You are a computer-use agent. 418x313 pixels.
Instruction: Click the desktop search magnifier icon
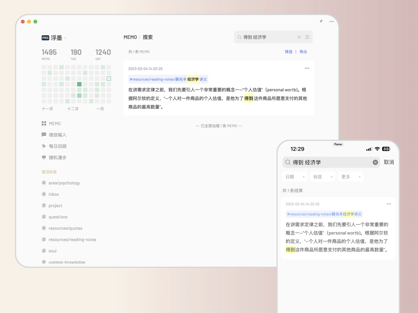(240, 37)
